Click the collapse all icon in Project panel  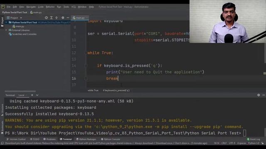tap(57, 17)
